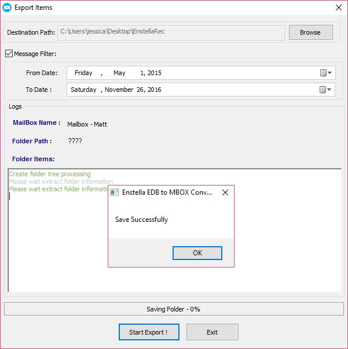The image size is (348, 349).
Task: Click the Enstella dialog title bar icon
Action: (115, 192)
